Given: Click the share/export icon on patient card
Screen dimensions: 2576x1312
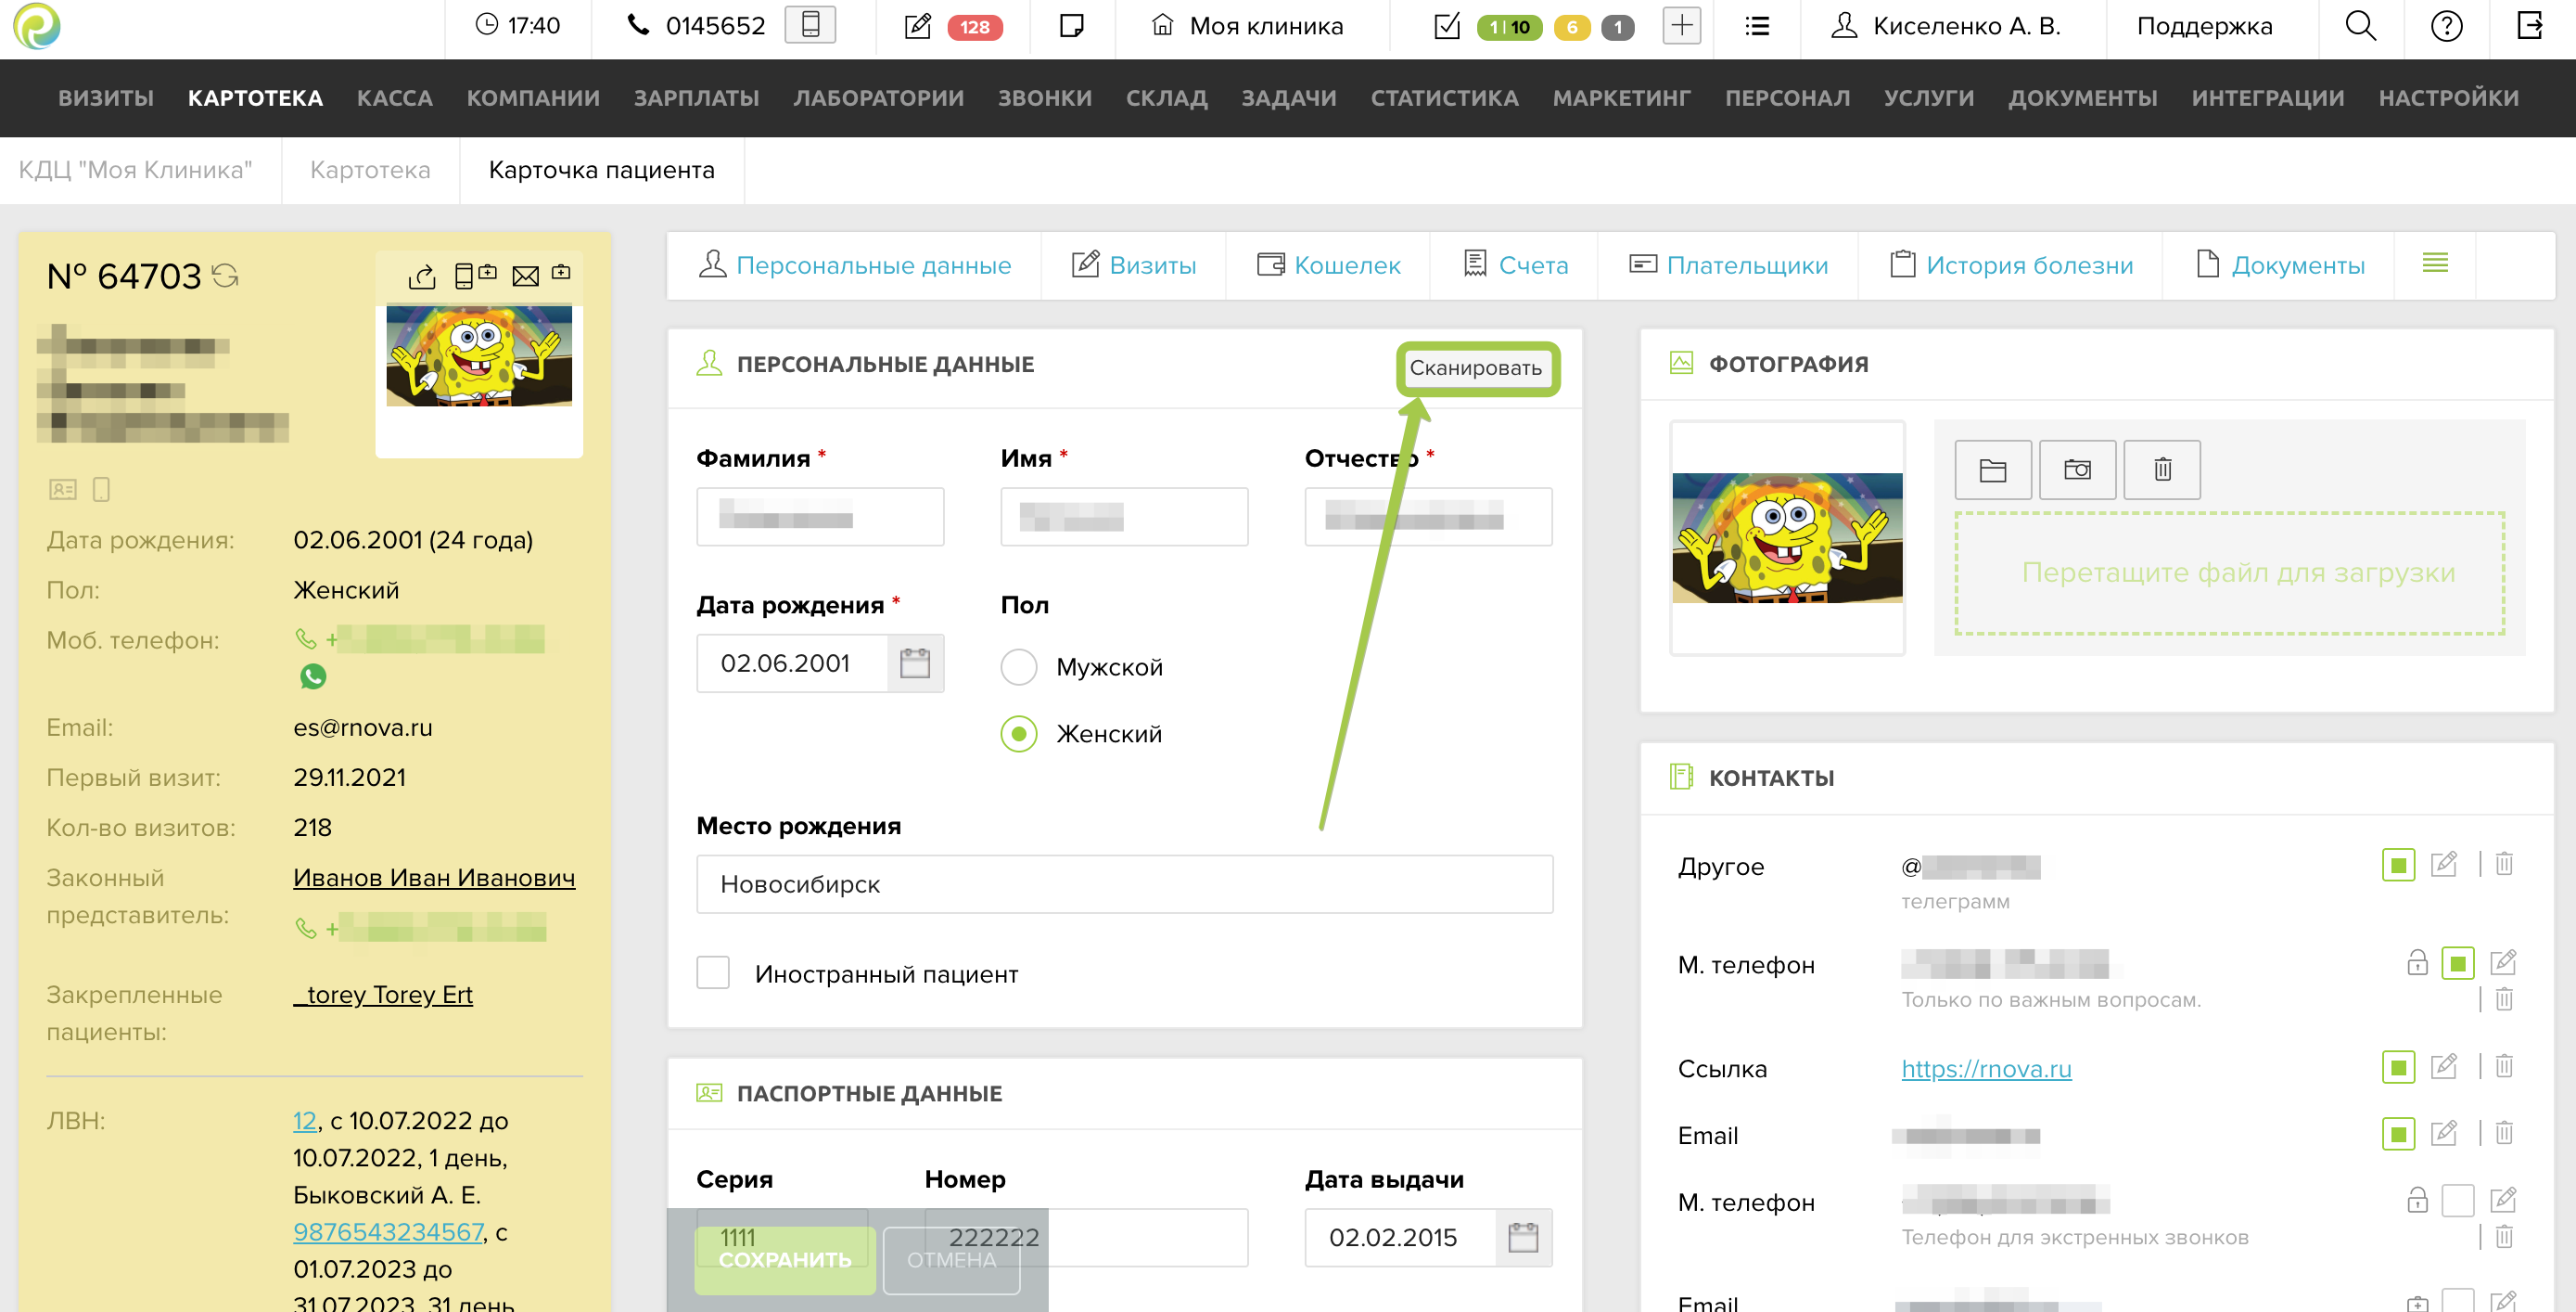Looking at the screenshot, I should pos(422,276).
